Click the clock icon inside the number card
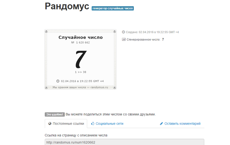This screenshot has height=145, width=230. (x=58, y=81)
